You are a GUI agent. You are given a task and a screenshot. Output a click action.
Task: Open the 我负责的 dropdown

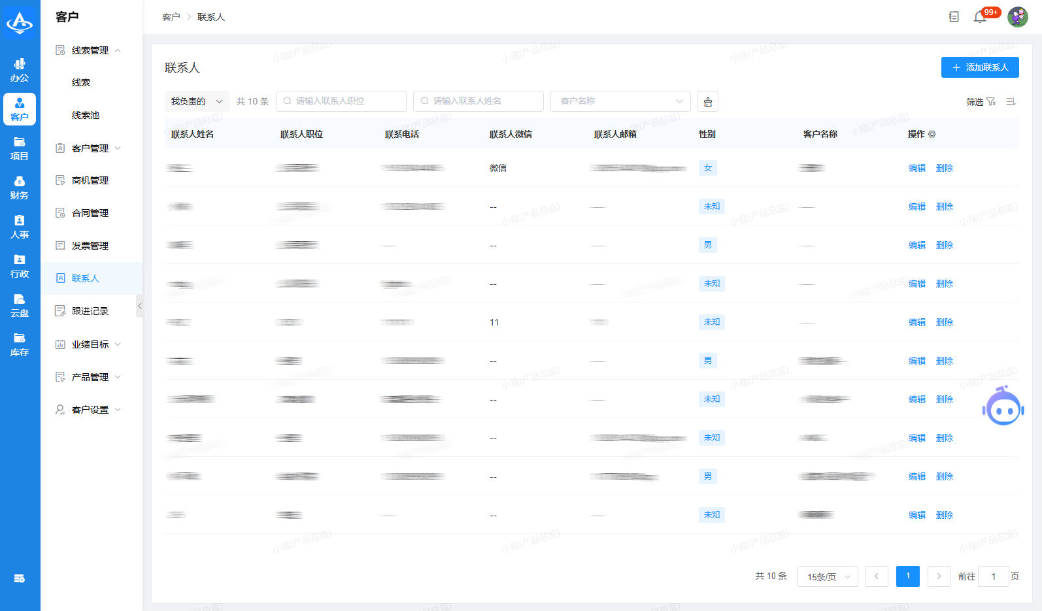197,101
